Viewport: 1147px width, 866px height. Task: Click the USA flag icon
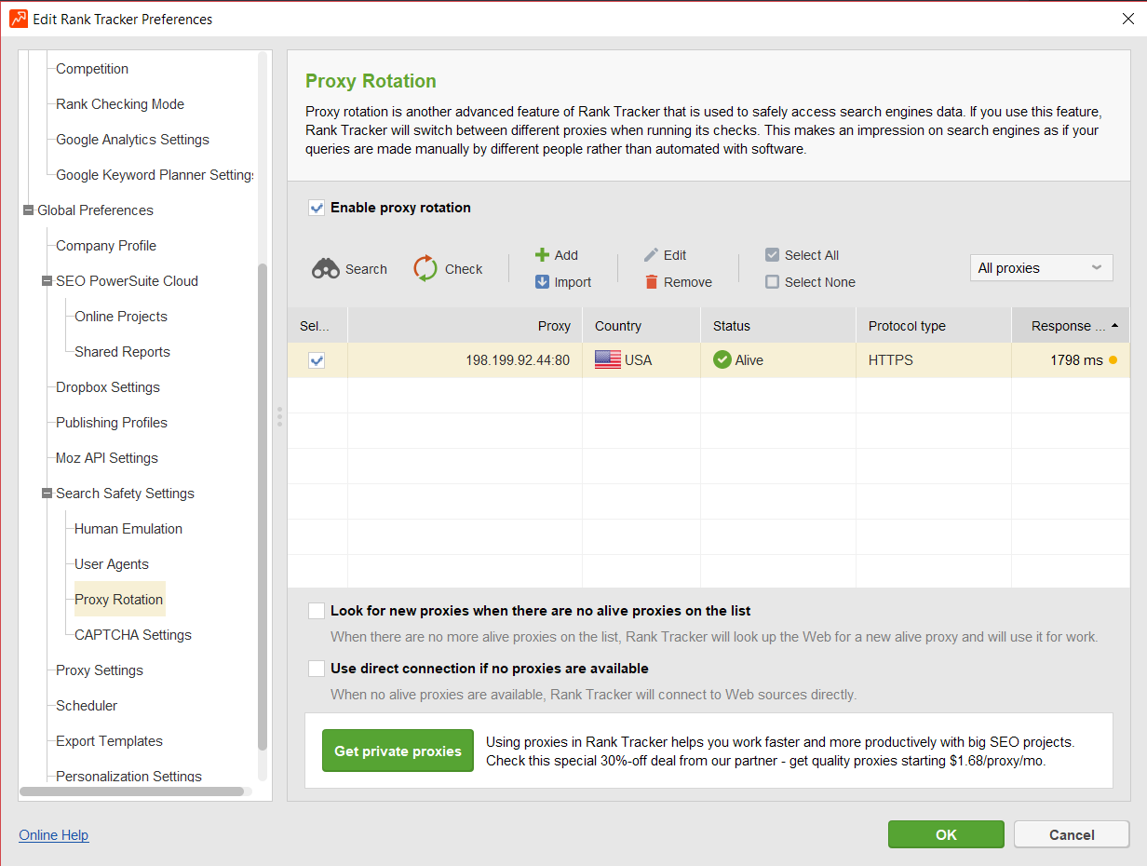[608, 360]
